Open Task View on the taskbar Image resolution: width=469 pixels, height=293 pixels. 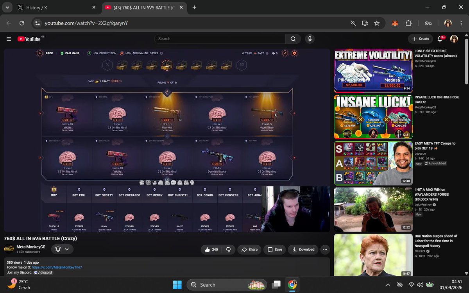276,284
